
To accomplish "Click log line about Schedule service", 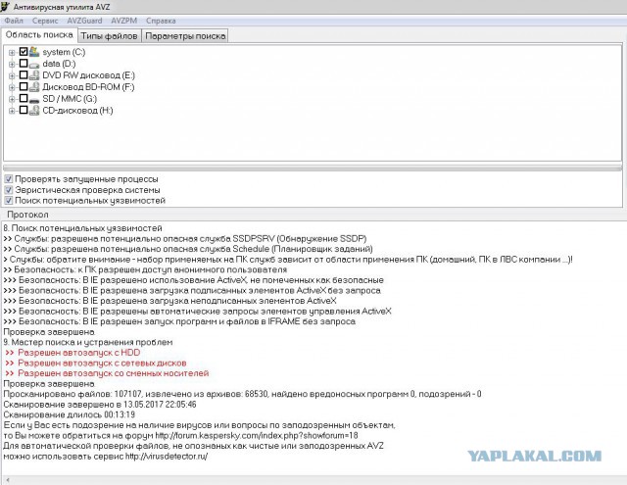I will point(188,249).
